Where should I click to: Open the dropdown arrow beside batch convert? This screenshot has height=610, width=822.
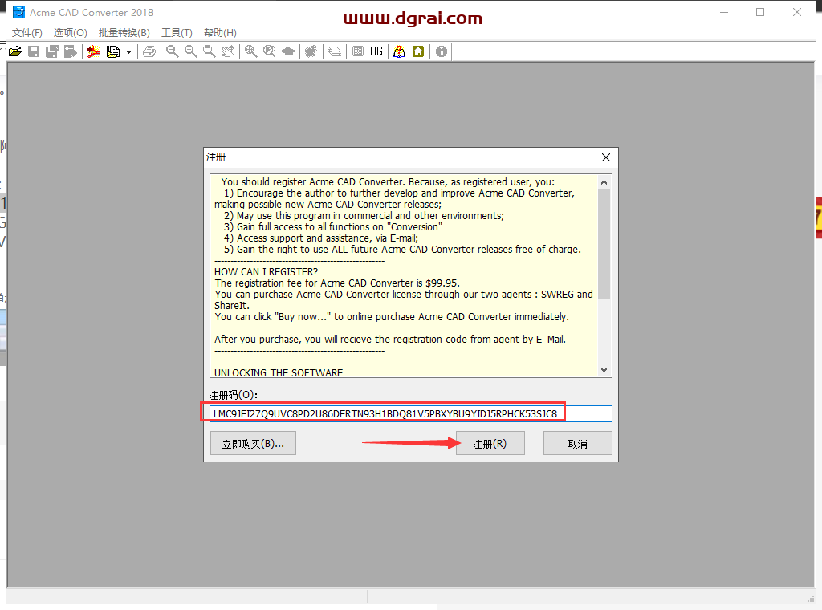[128, 52]
